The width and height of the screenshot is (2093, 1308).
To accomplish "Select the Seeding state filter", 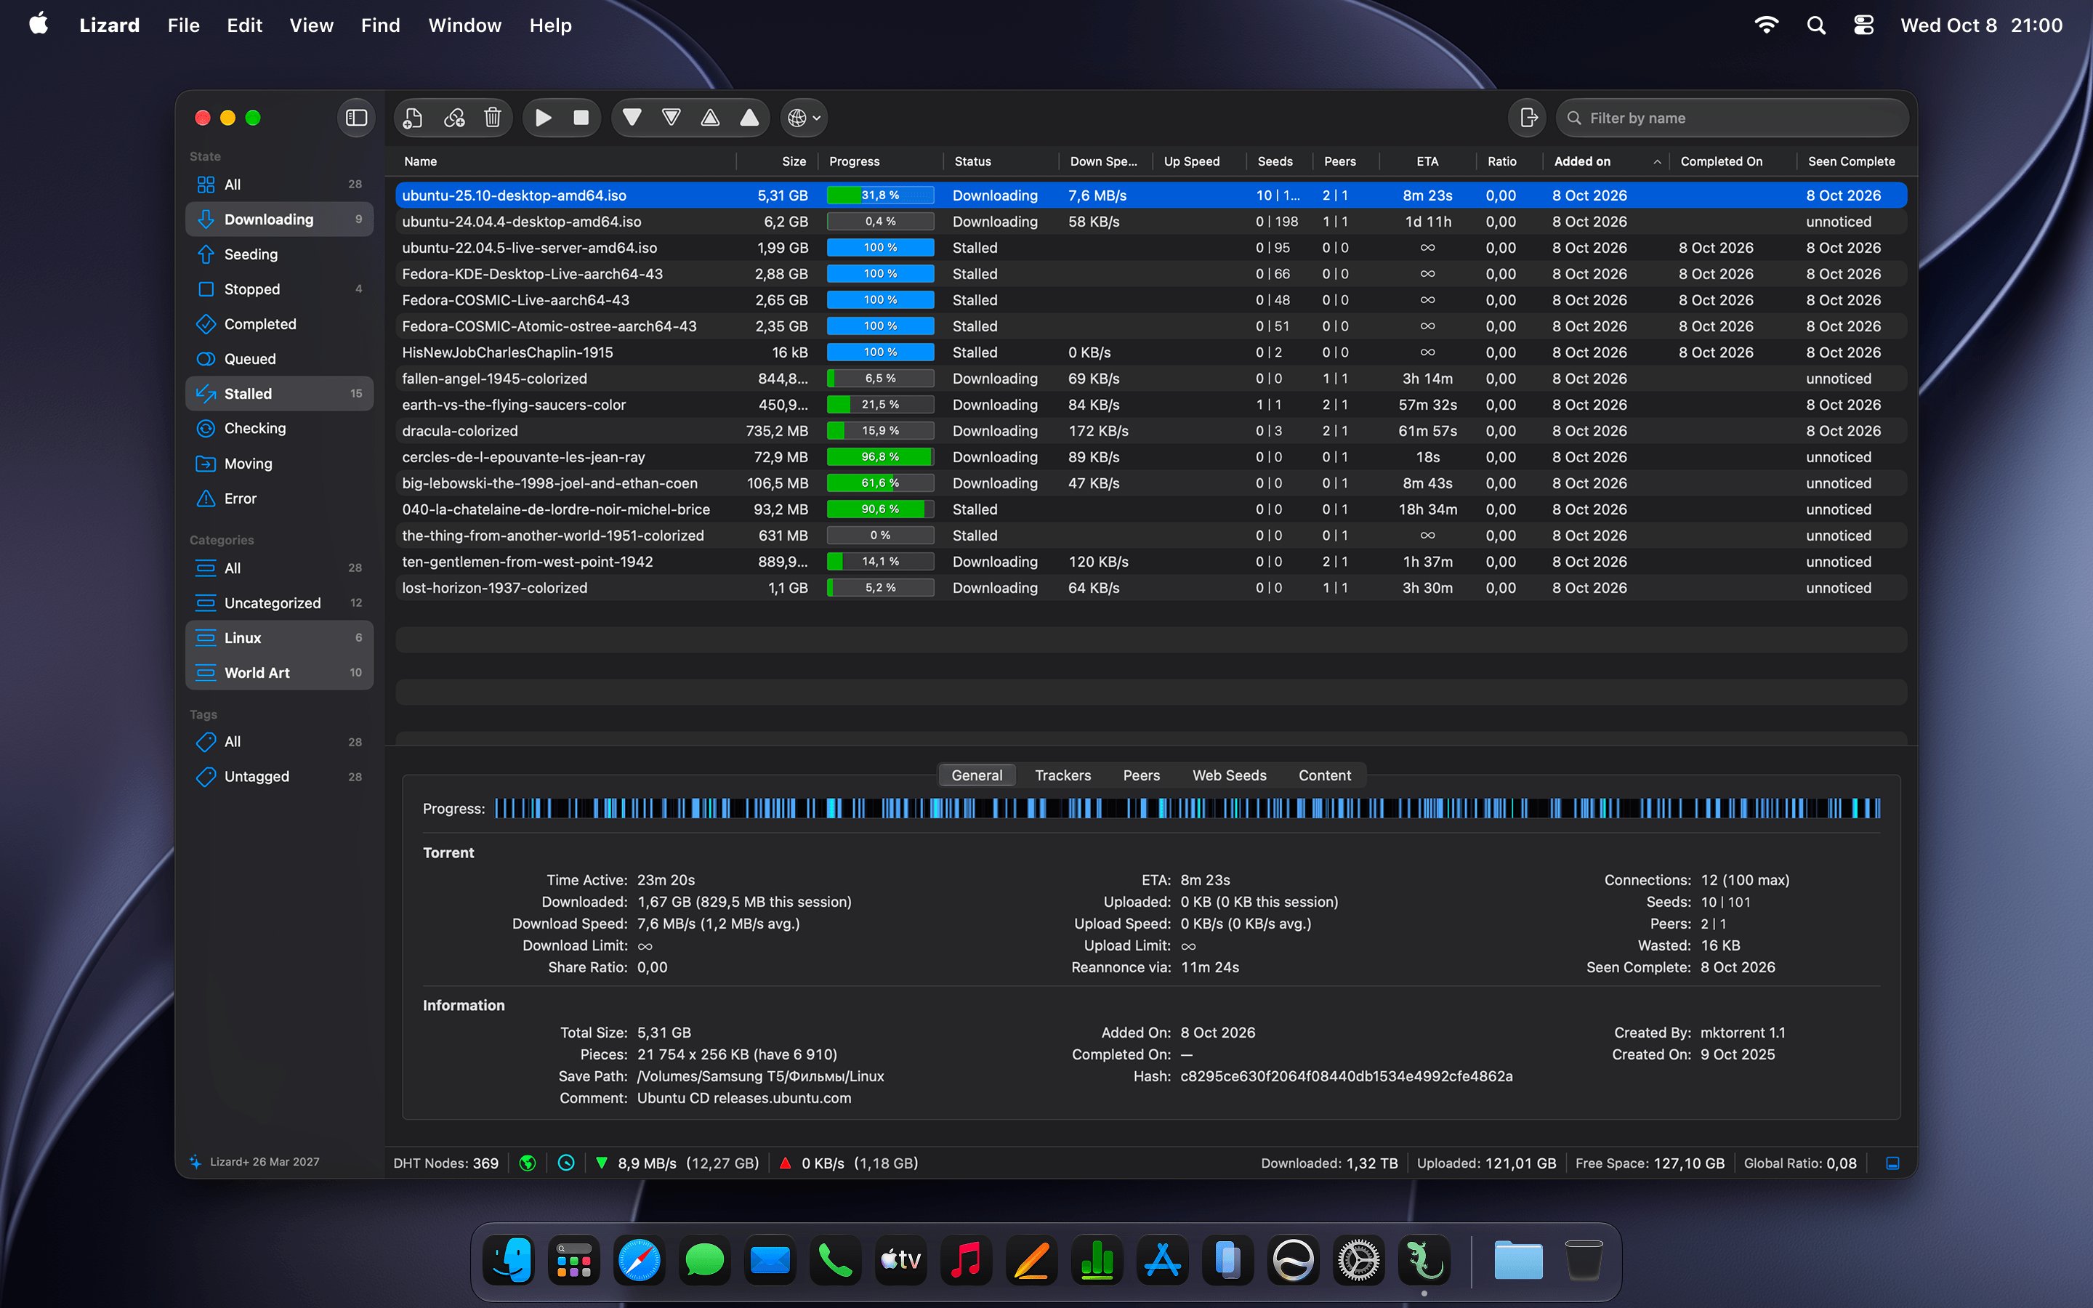I will tap(279, 254).
